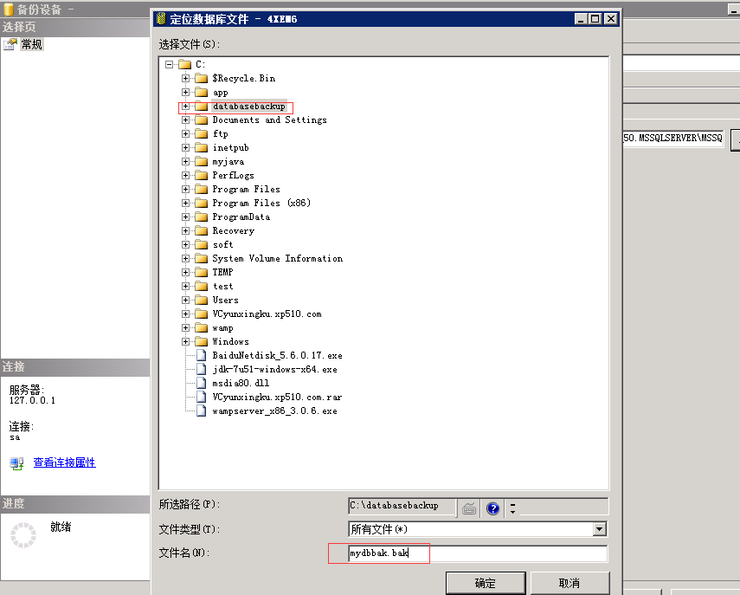Click the blue help question mark icon
Screen dimensions: 740x595
pos(493,508)
